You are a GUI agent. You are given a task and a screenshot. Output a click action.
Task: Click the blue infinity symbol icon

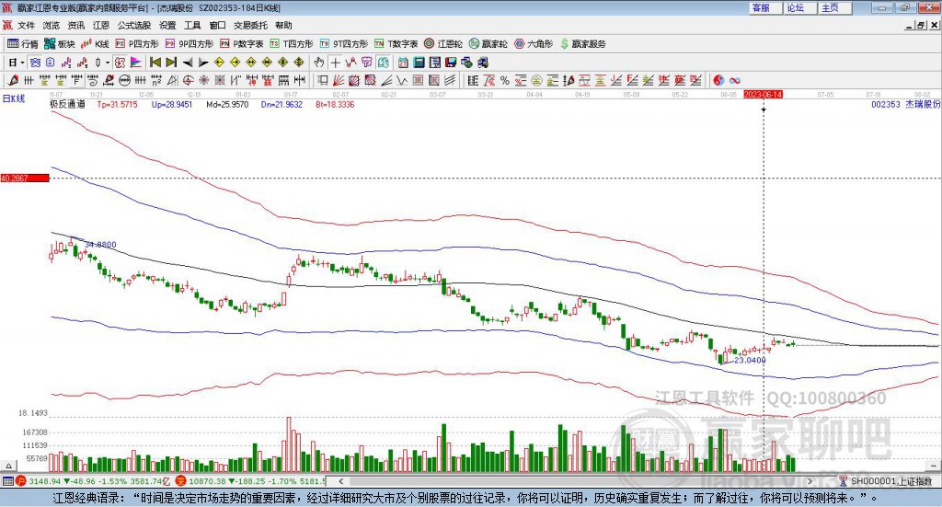(734, 80)
